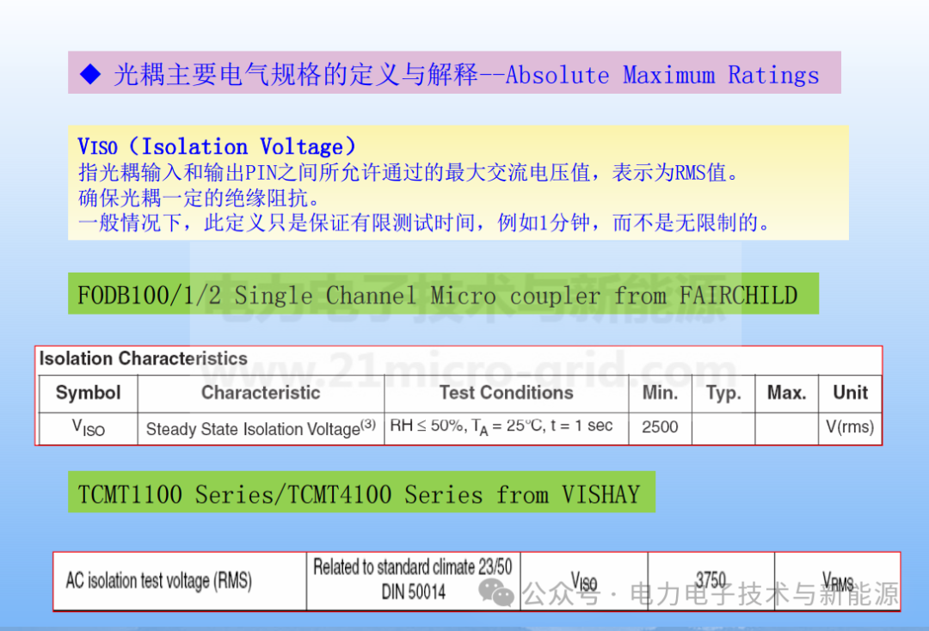929x631 pixels.
Task: Click the Max. column header cell
Action: point(786,393)
